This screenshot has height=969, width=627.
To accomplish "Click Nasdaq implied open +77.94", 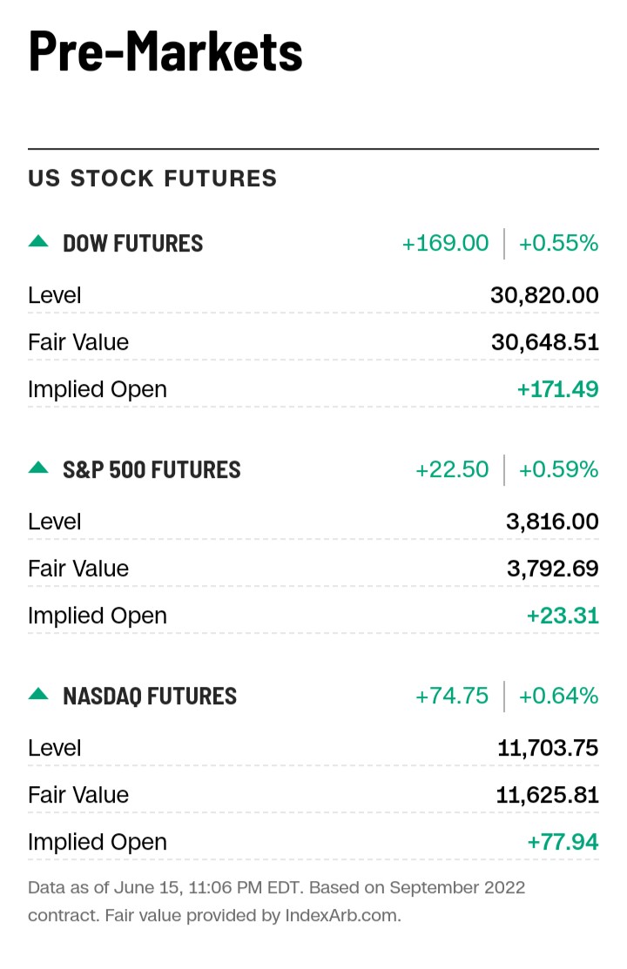I will point(563,842).
